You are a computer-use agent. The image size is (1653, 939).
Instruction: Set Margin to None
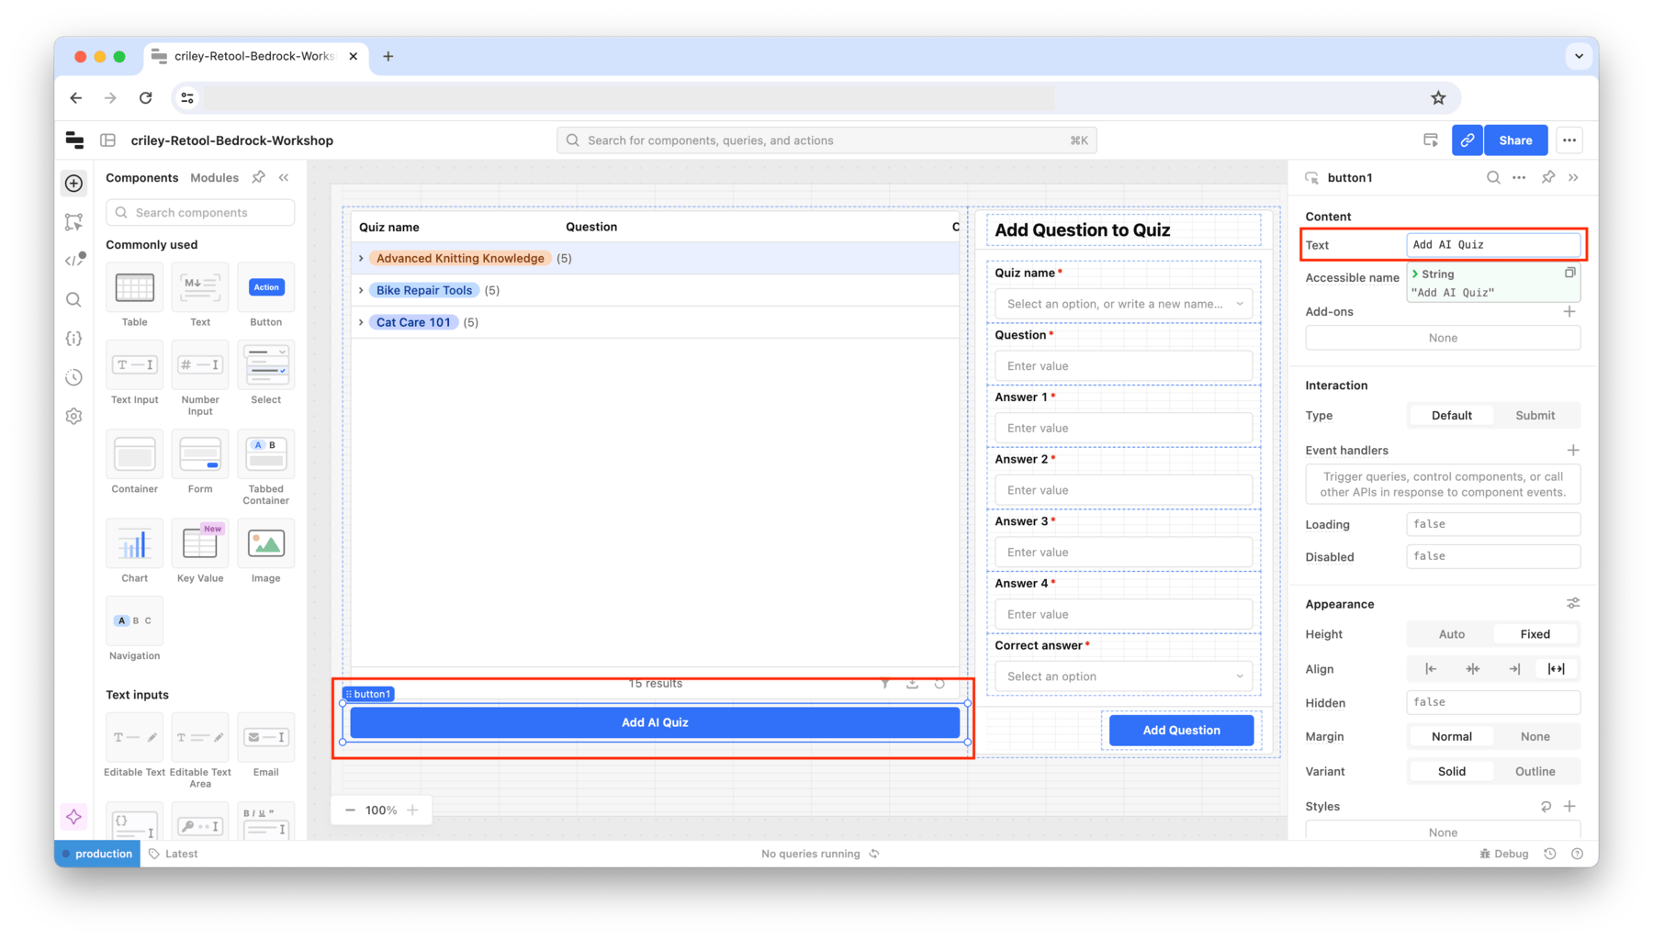point(1535,737)
